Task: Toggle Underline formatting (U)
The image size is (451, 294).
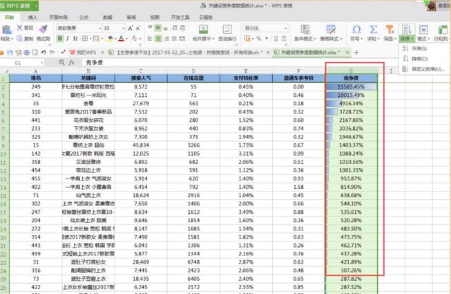Action: tap(75, 38)
